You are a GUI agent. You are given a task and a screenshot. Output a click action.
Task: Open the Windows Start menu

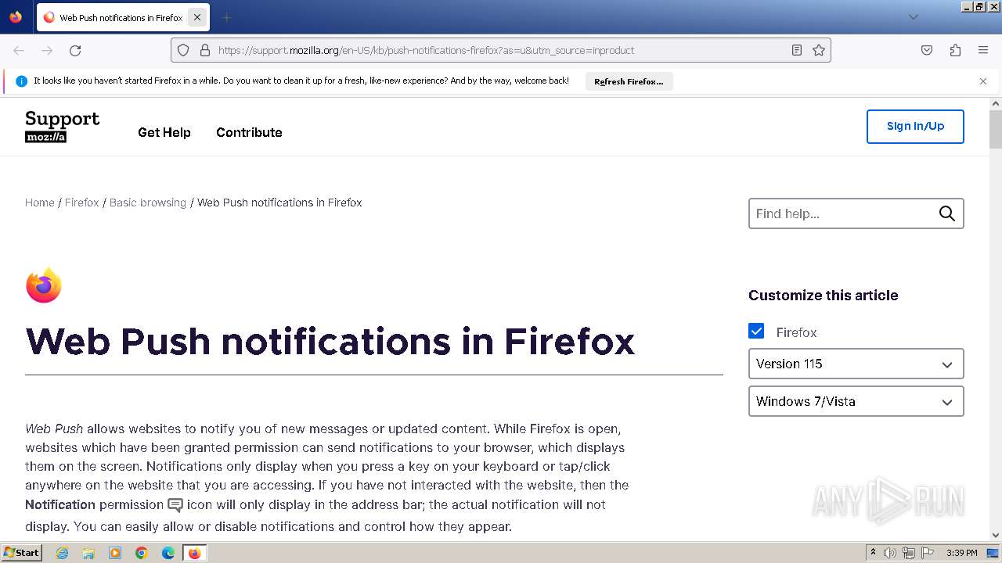[22, 553]
